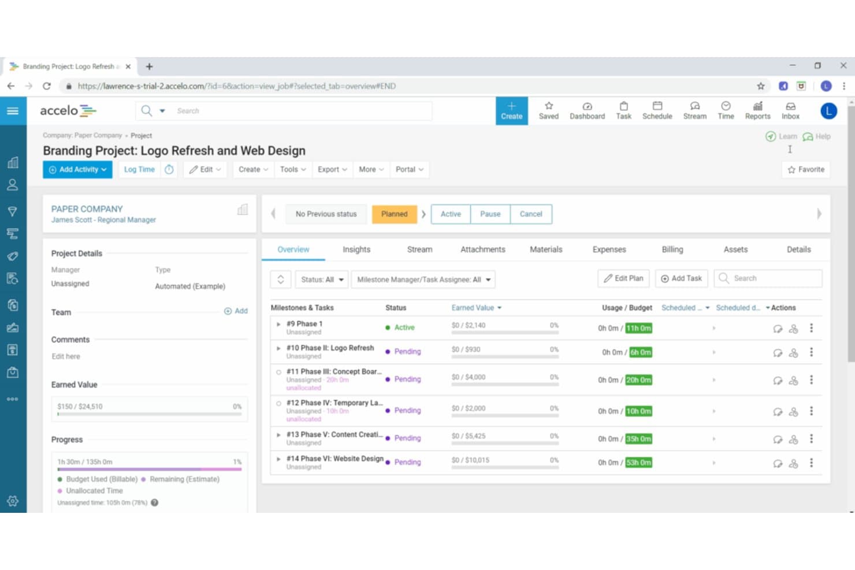Expand the #10 Phase II: Logo Refresh row

[278, 348]
